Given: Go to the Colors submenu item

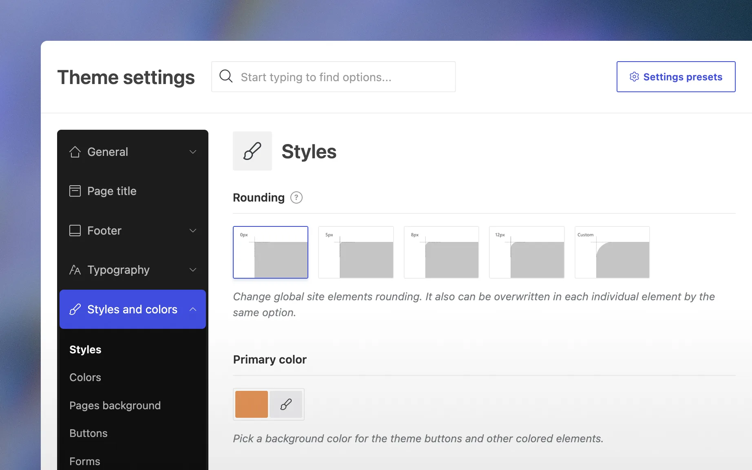Looking at the screenshot, I should point(85,377).
